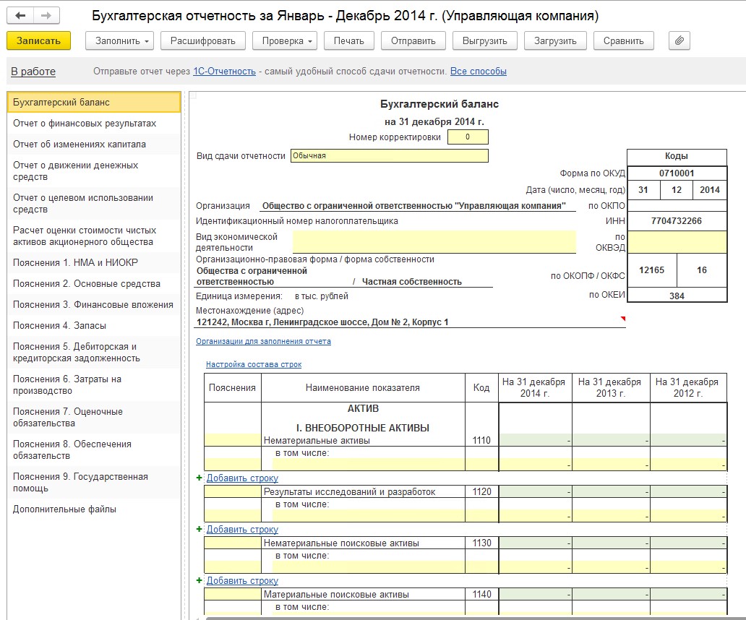Click the Пояснения cell for row 1120
The height and width of the screenshot is (620, 746).
[233, 491]
